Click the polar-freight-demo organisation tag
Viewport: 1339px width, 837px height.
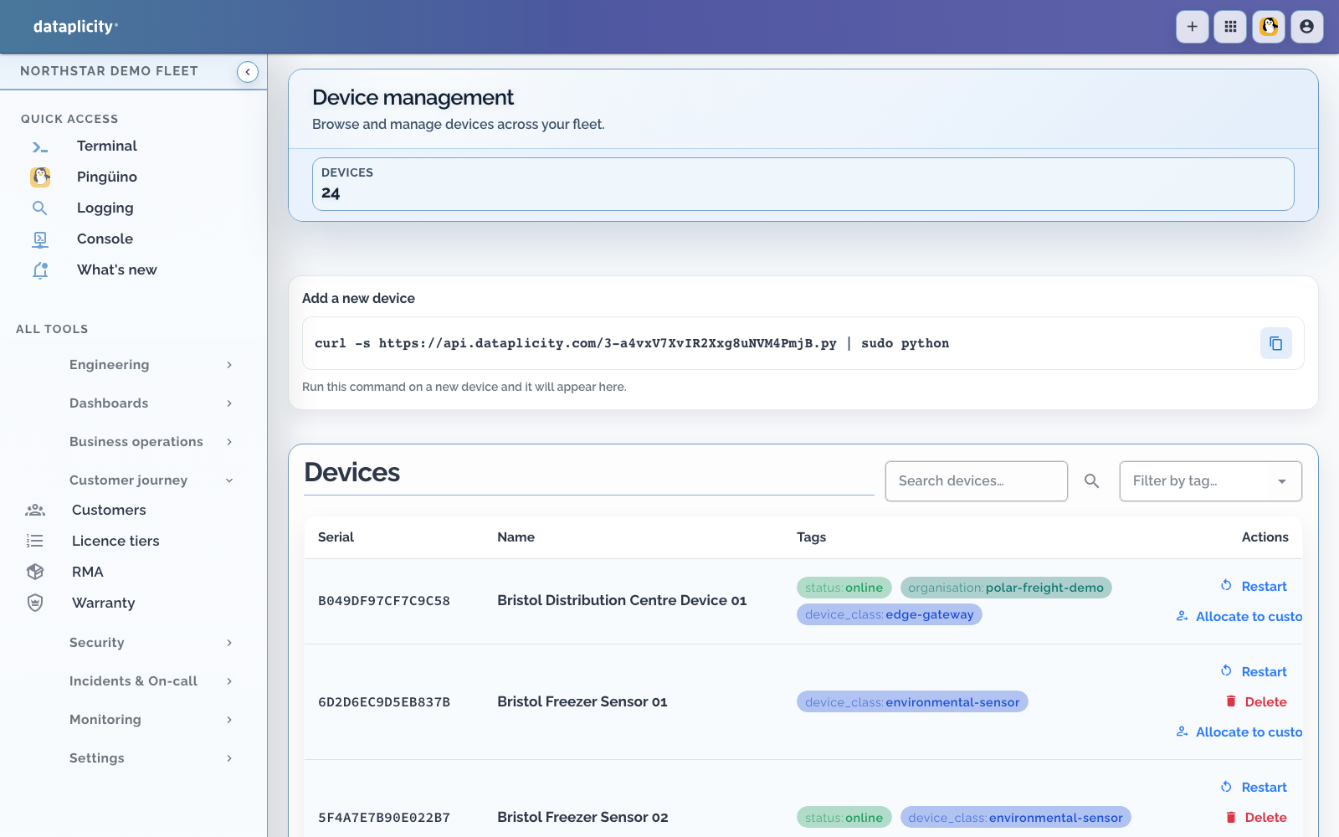click(x=1006, y=588)
